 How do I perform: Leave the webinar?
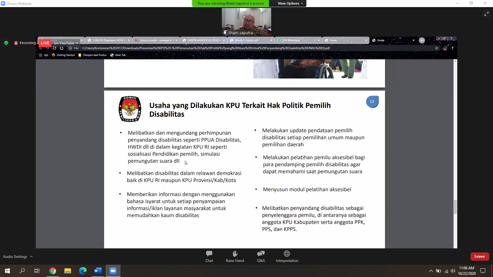pos(479,256)
